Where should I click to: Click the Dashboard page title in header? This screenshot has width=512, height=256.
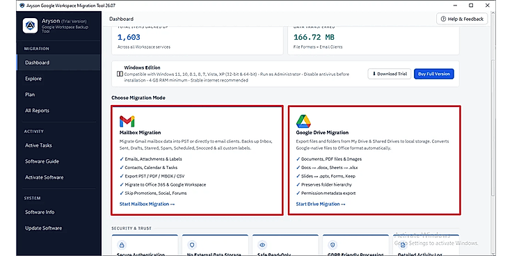click(x=121, y=19)
